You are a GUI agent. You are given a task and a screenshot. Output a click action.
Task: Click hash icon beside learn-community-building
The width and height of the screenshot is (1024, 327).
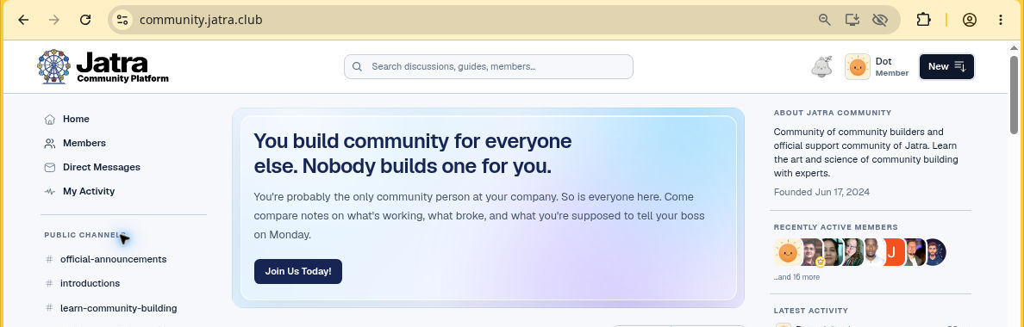49,308
